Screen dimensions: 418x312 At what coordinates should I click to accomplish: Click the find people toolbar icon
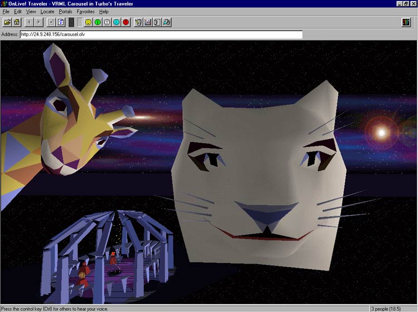[167, 22]
